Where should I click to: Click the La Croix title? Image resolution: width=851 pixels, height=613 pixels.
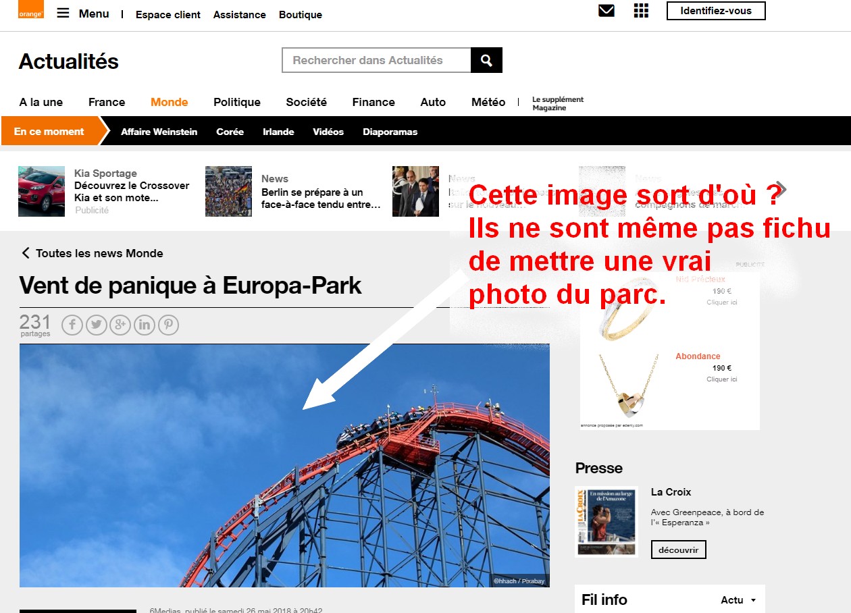[x=671, y=492]
